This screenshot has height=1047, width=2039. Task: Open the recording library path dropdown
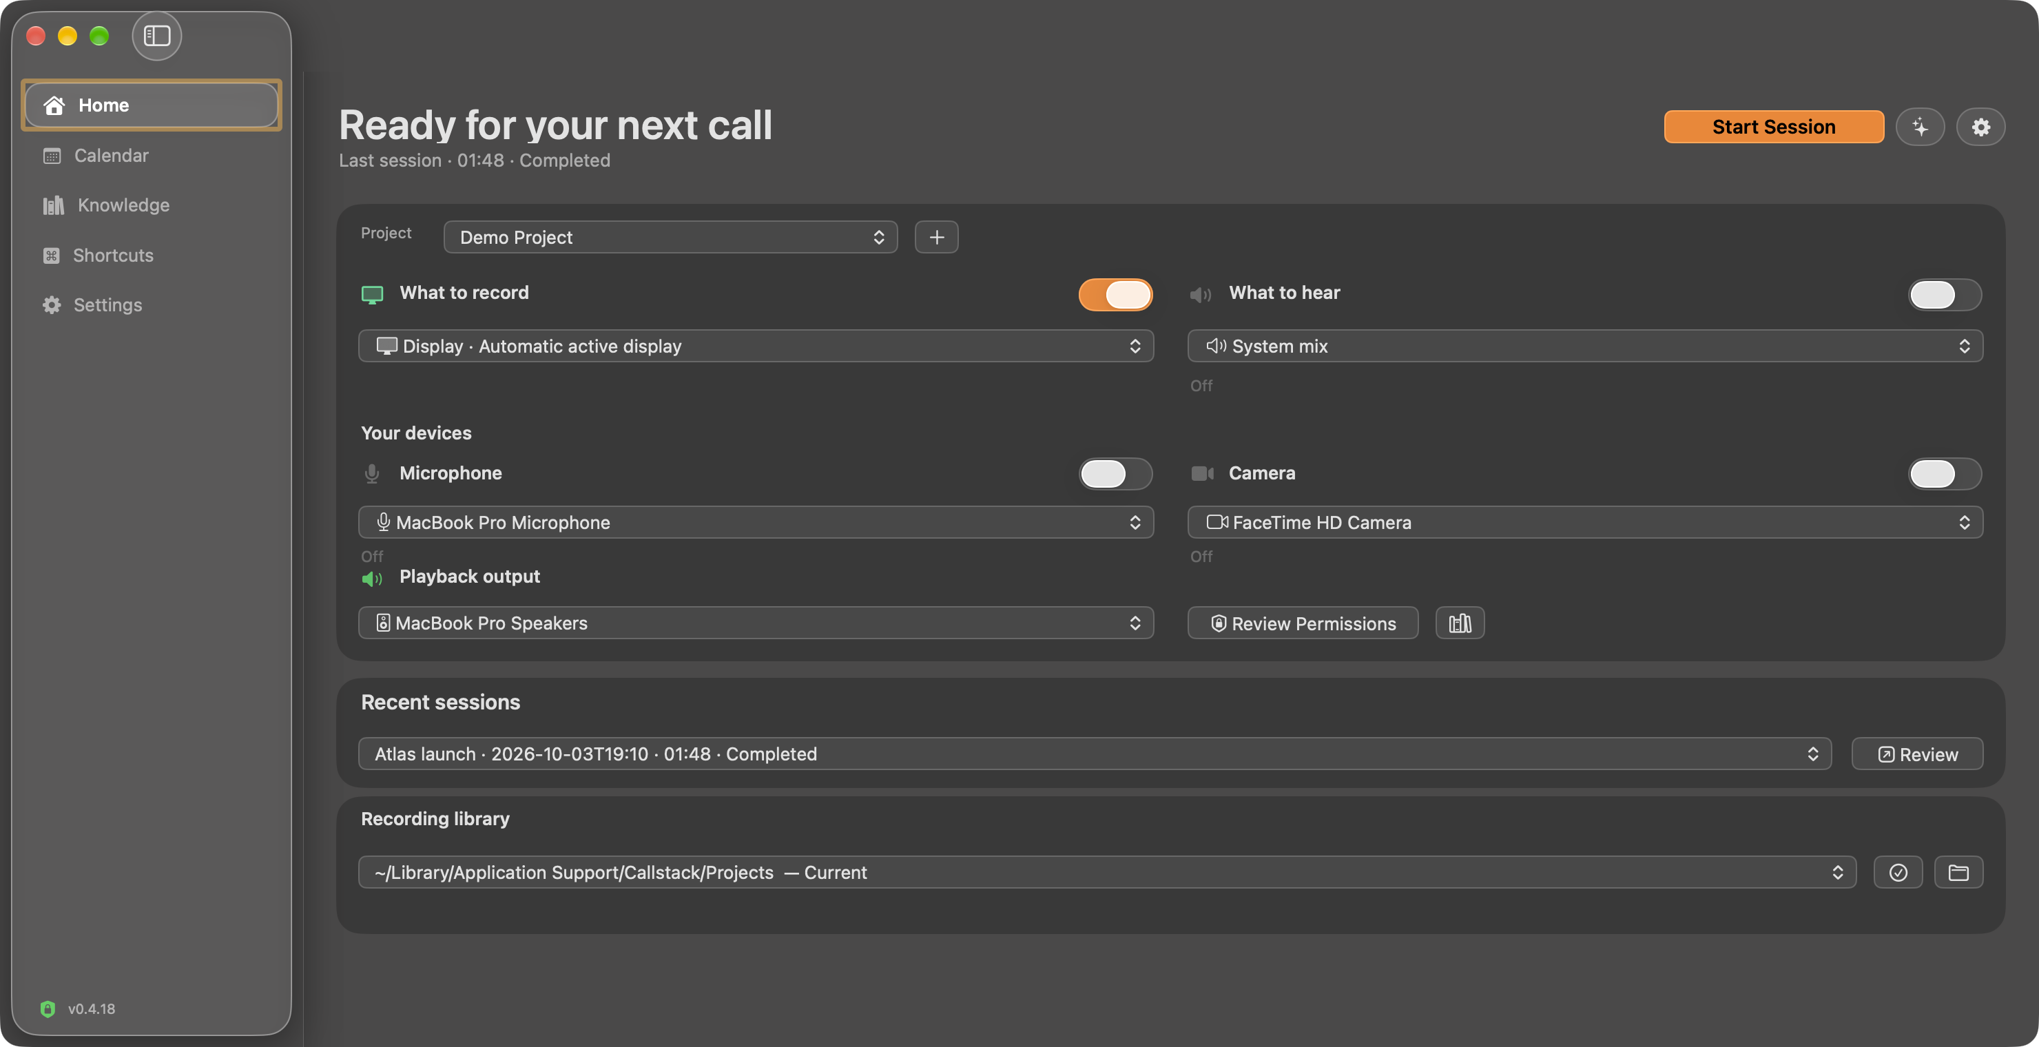1108,872
